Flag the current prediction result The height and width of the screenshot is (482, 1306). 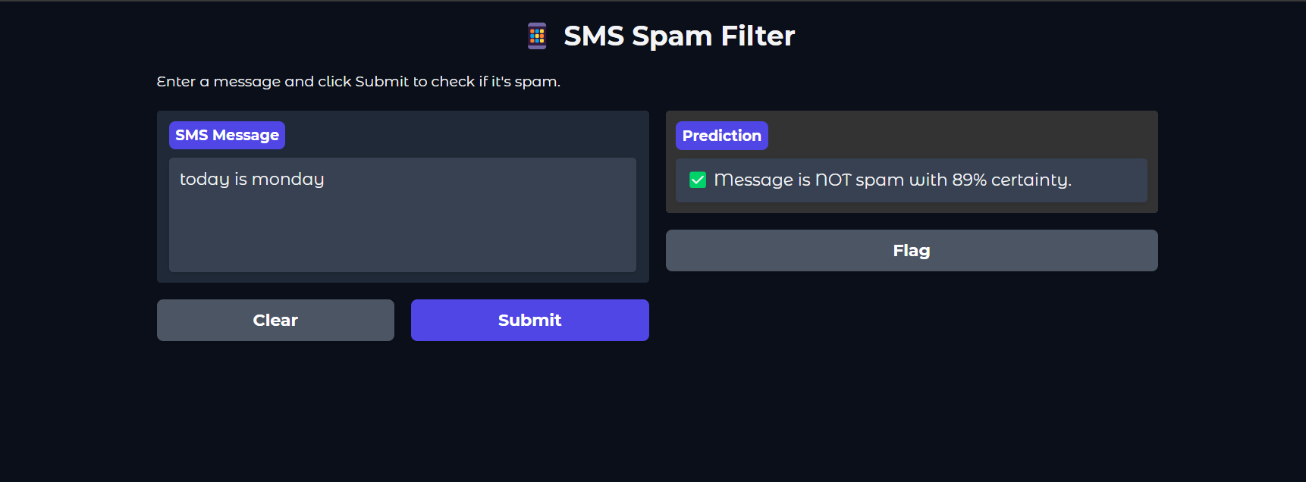[x=911, y=250]
